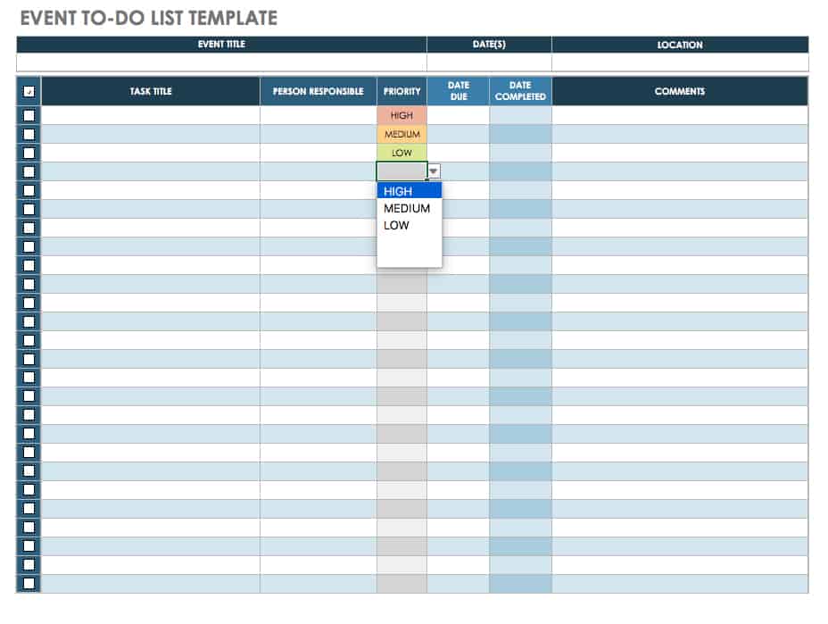Image resolution: width=828 pixels, height=624 pixels.
Task: Click the task title cell in the HIGH row
Action: point(151,115)
